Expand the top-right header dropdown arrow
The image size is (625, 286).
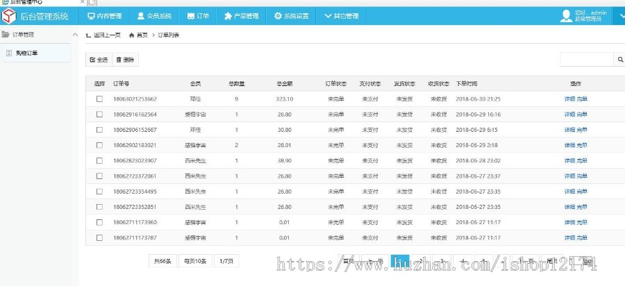622,16
